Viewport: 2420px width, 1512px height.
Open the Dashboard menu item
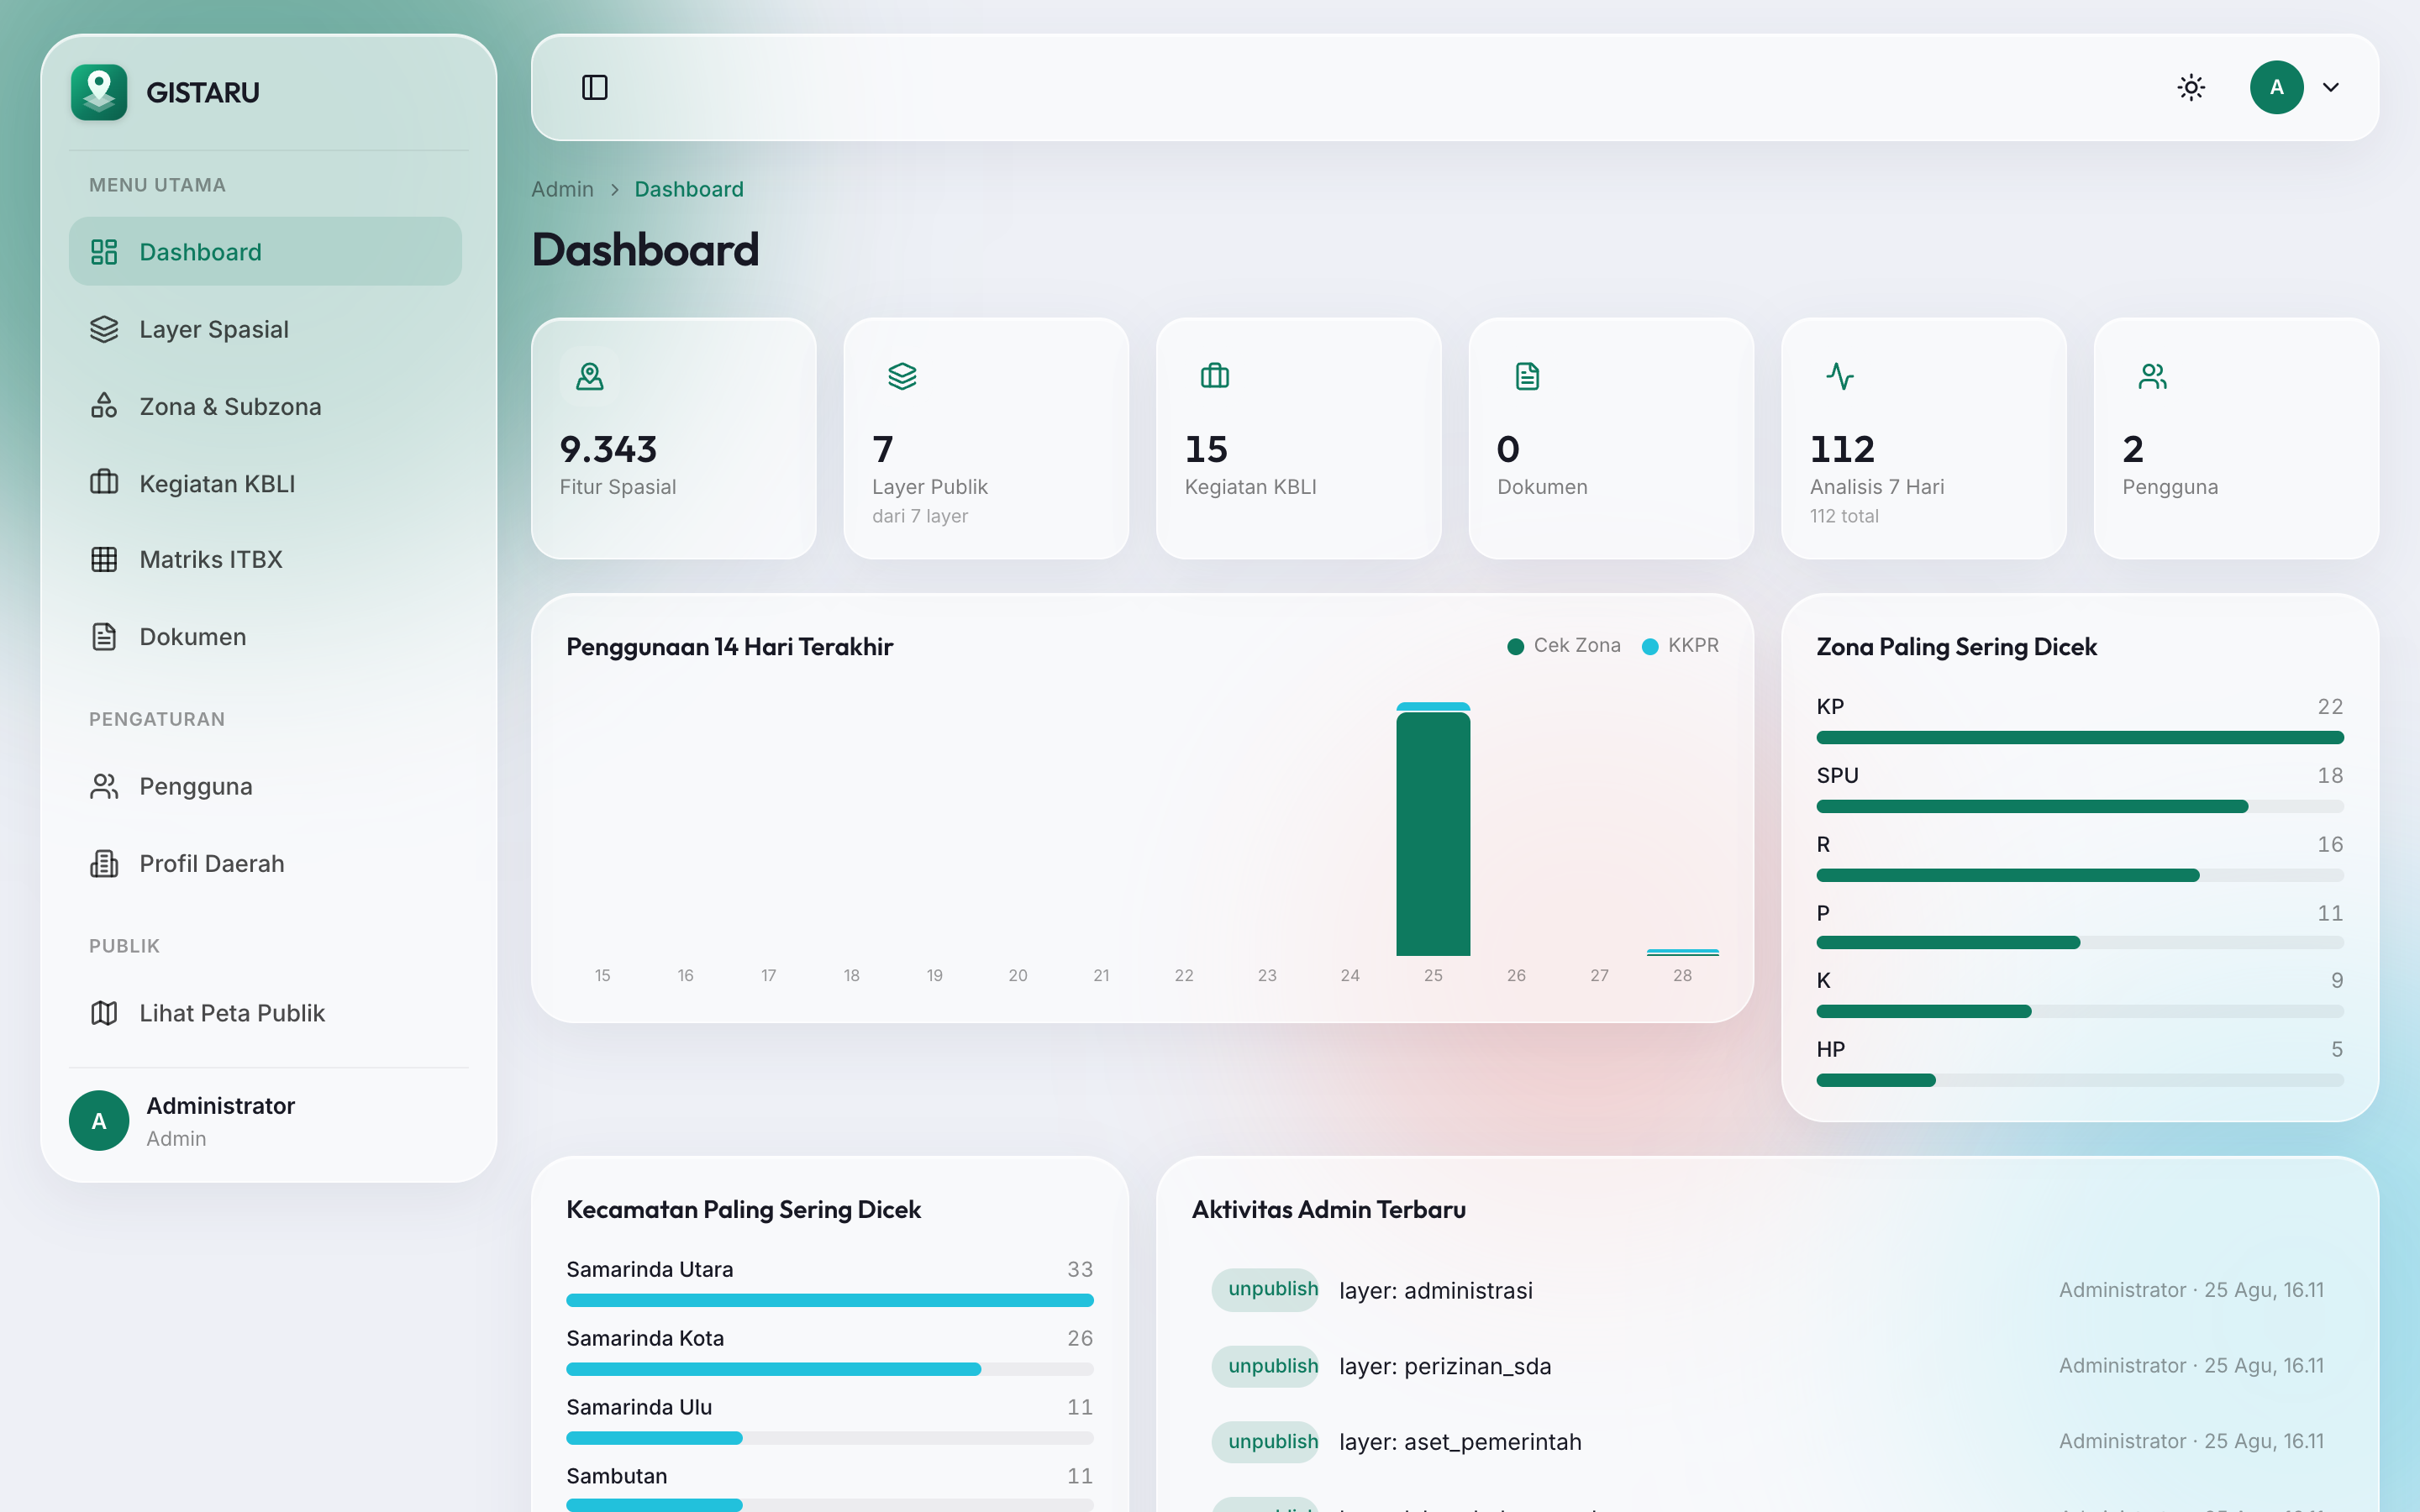coord(265,251)
